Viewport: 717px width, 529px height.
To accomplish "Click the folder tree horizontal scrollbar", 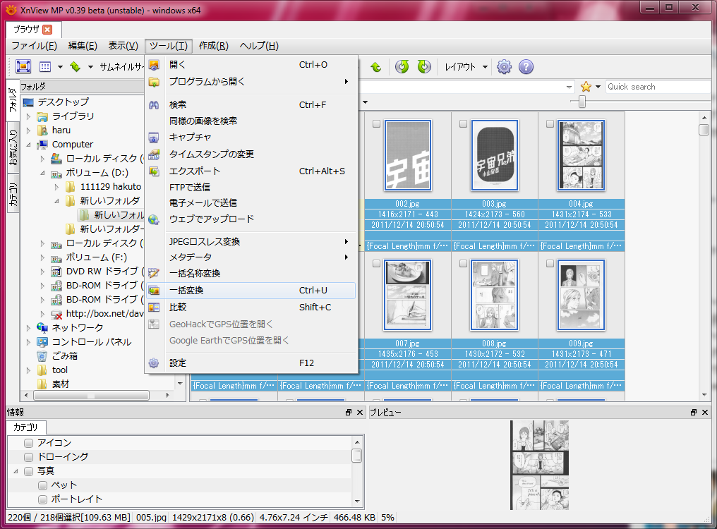I will (x=91, y=395).
